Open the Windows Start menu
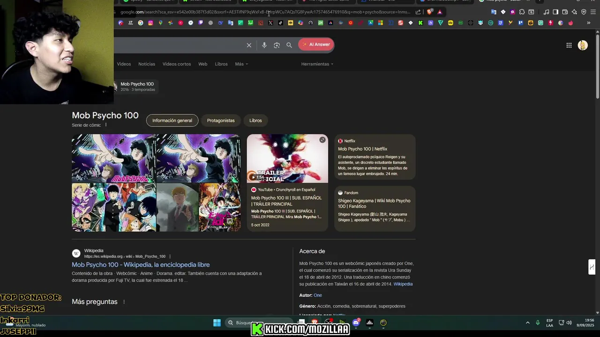 [x=217, y=322]
